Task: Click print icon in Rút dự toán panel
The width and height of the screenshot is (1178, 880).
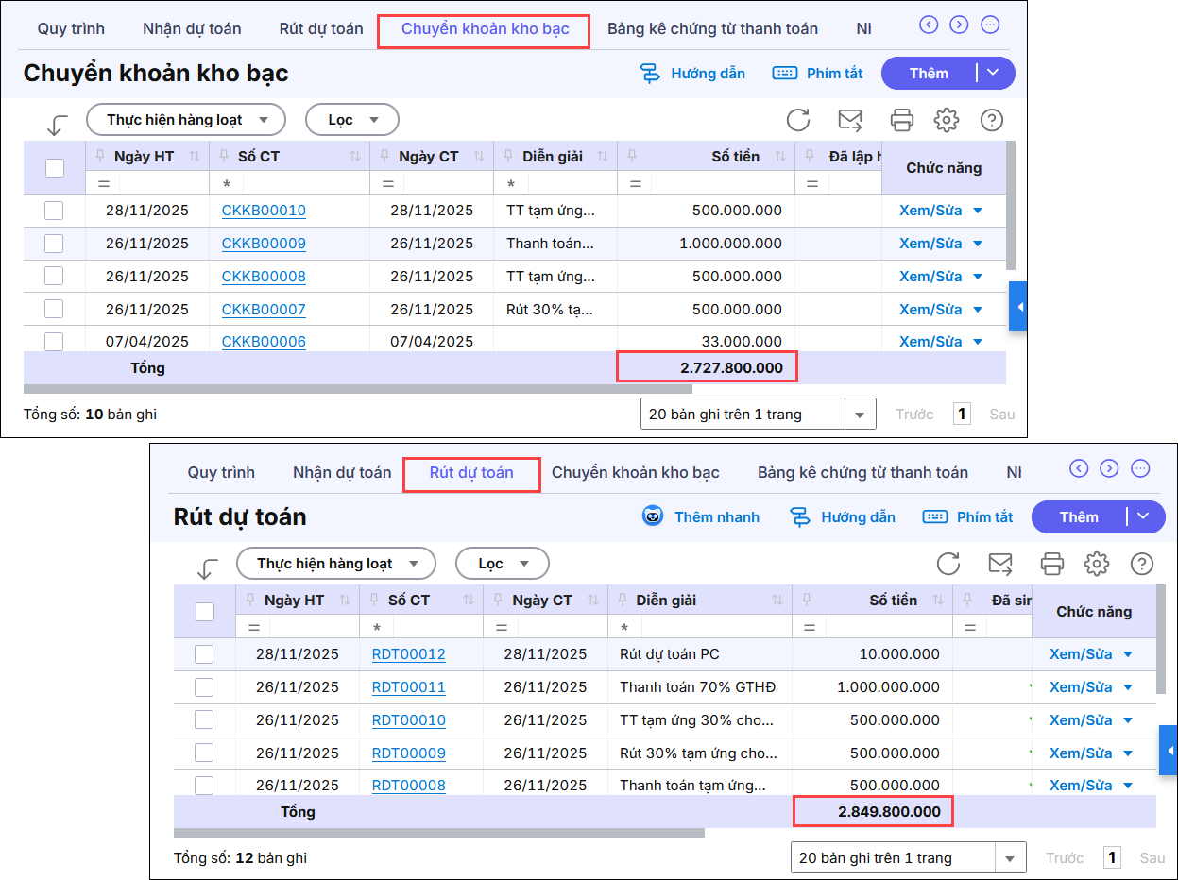Action: (1051, 564)
